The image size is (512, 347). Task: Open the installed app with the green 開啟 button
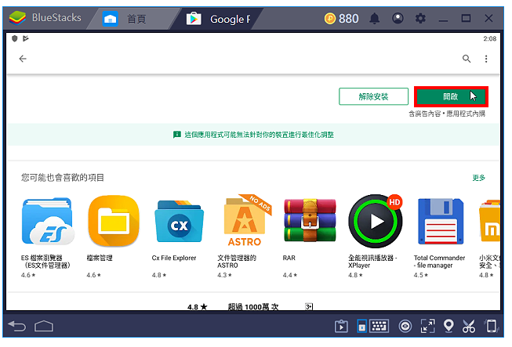point(451,97)
